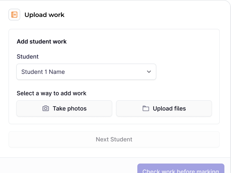Click the camera icon for taking photos
Viewport: 231px width, 173px height.
coord(46,108)
